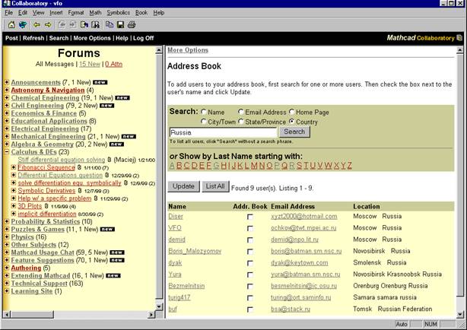
Task: Open the Mechanical Engineering forum link
Action: pyautogui.click(x=48, y=136)
